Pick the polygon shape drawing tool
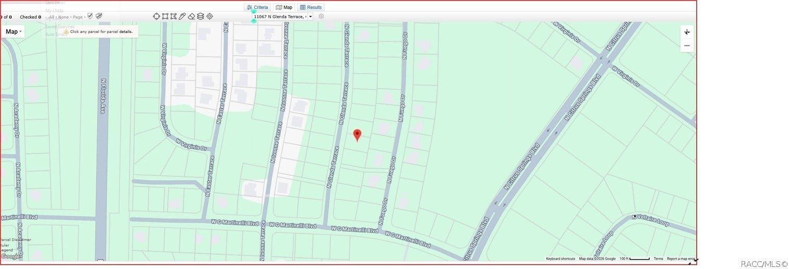 coord(174,16)
